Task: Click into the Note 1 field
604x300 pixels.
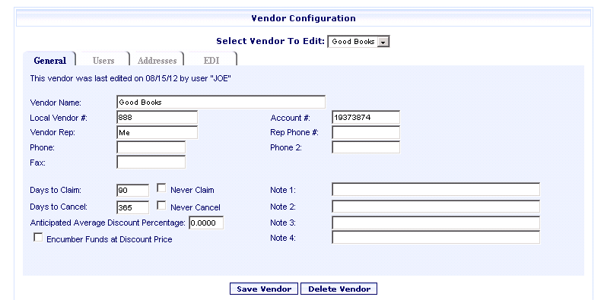Action: (x=436, y=190)
